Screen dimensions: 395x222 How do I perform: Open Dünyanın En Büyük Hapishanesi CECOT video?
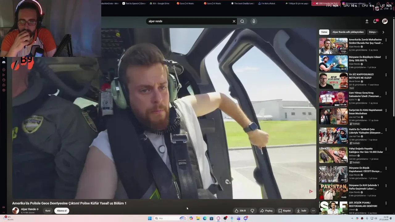(333, 174)
